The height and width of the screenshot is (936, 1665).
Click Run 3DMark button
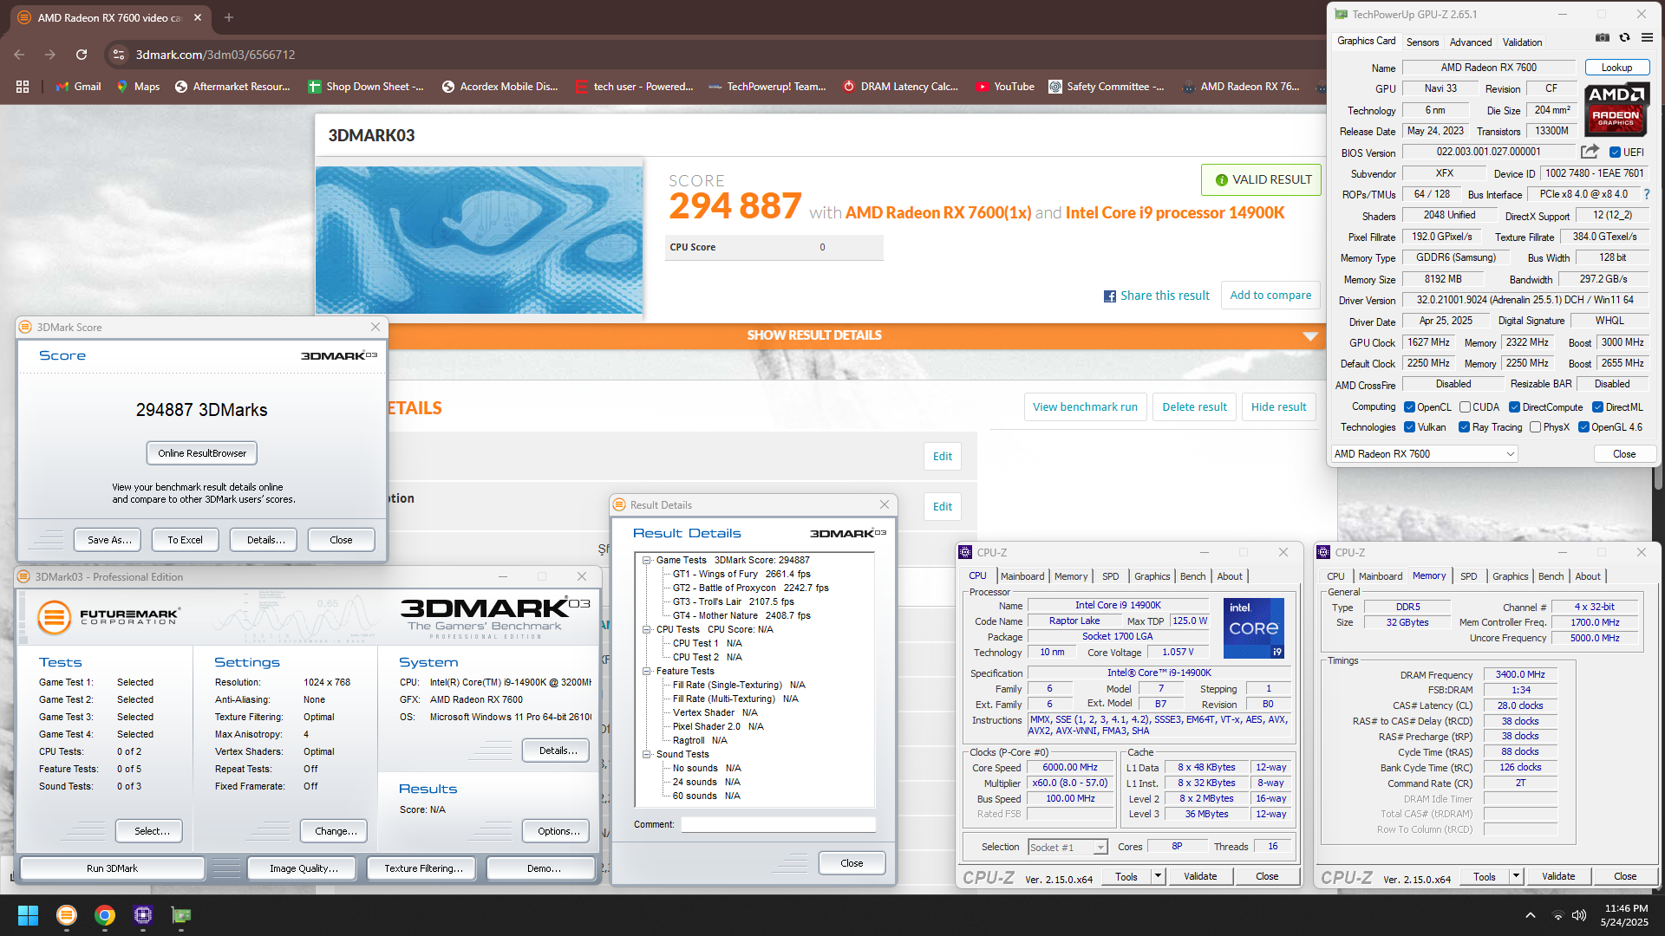coord(112,868)
